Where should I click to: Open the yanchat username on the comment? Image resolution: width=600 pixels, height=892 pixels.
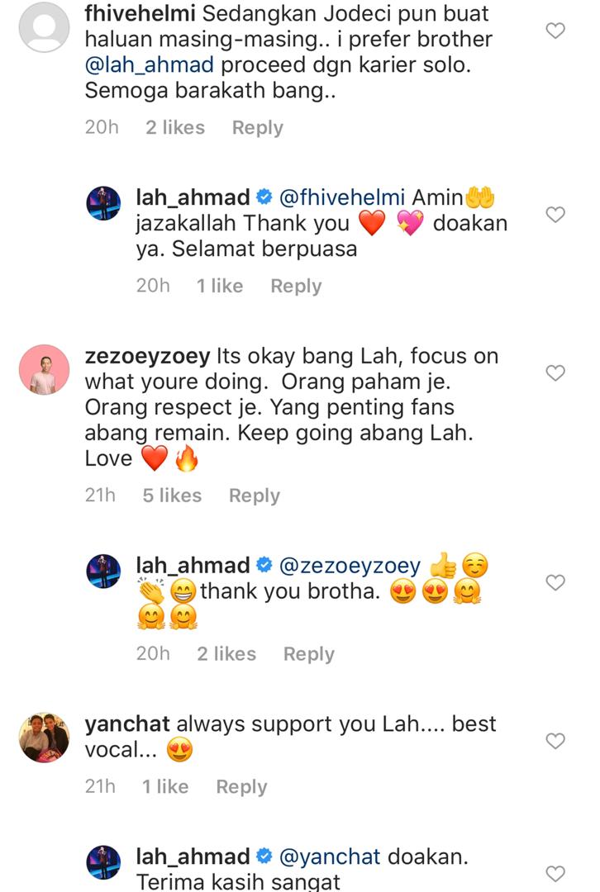[x=127, y=724]
